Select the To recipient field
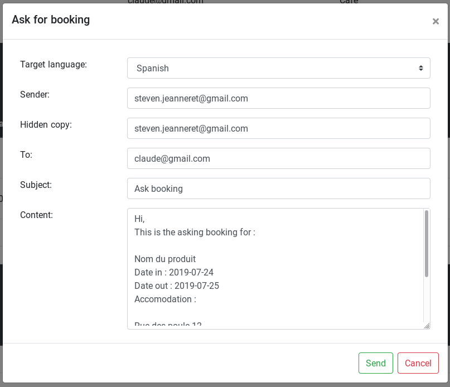Image resolution: width=450 pixels, height=387 pixels. [278, 158]
